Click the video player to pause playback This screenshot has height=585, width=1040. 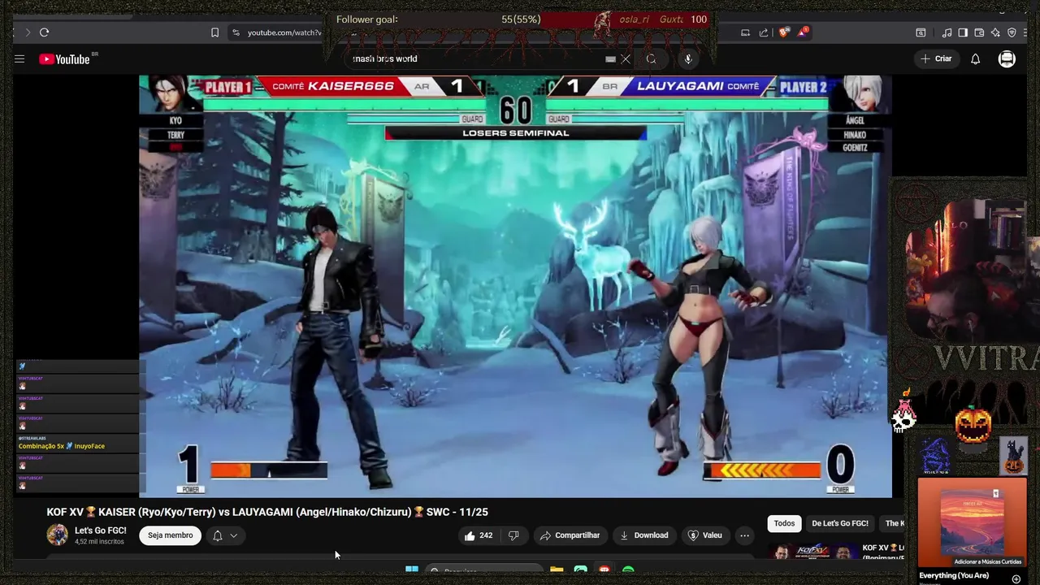(515, 286)
